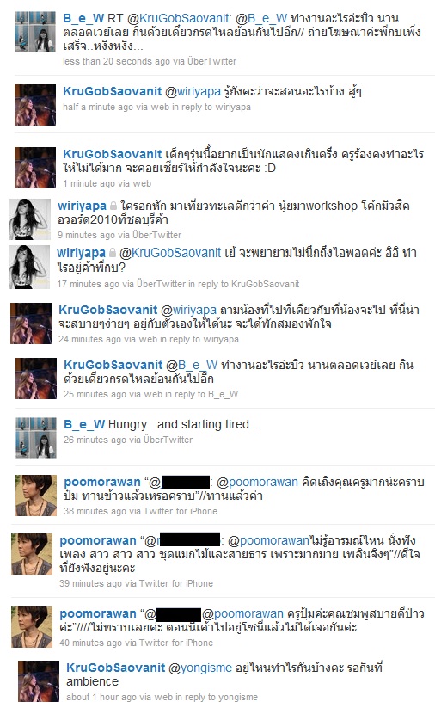Click B_e_W avatar on the top tweet
Image resolution: width=435 pixels, height=708 pixels.
(35, 32)
